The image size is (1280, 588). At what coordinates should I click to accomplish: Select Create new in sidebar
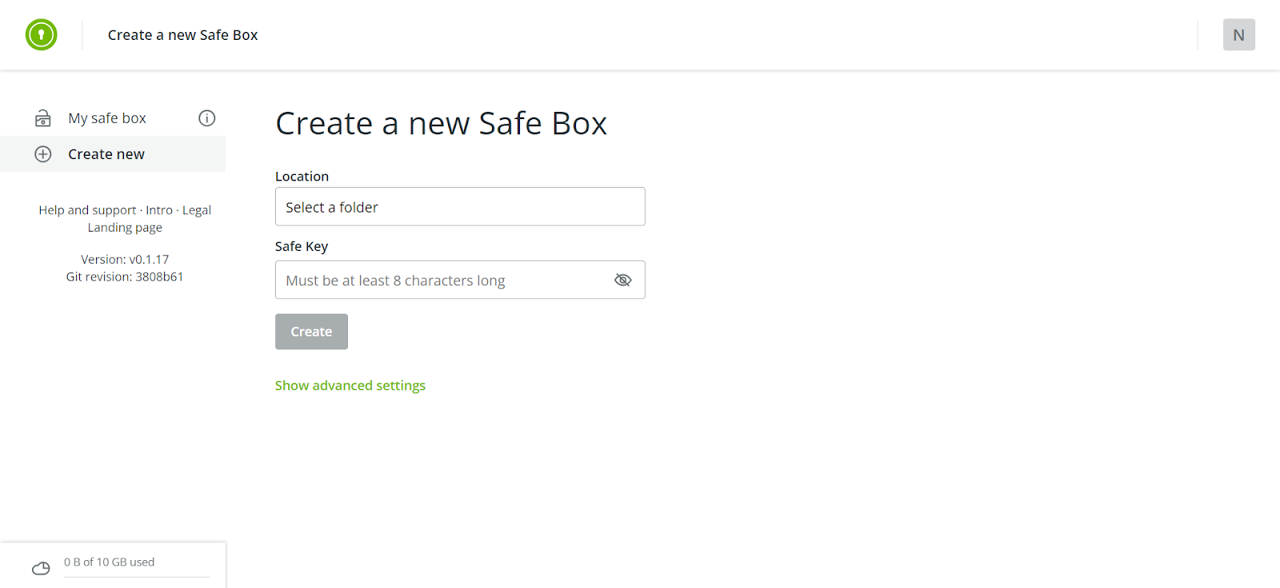click(x=113, y=154)
